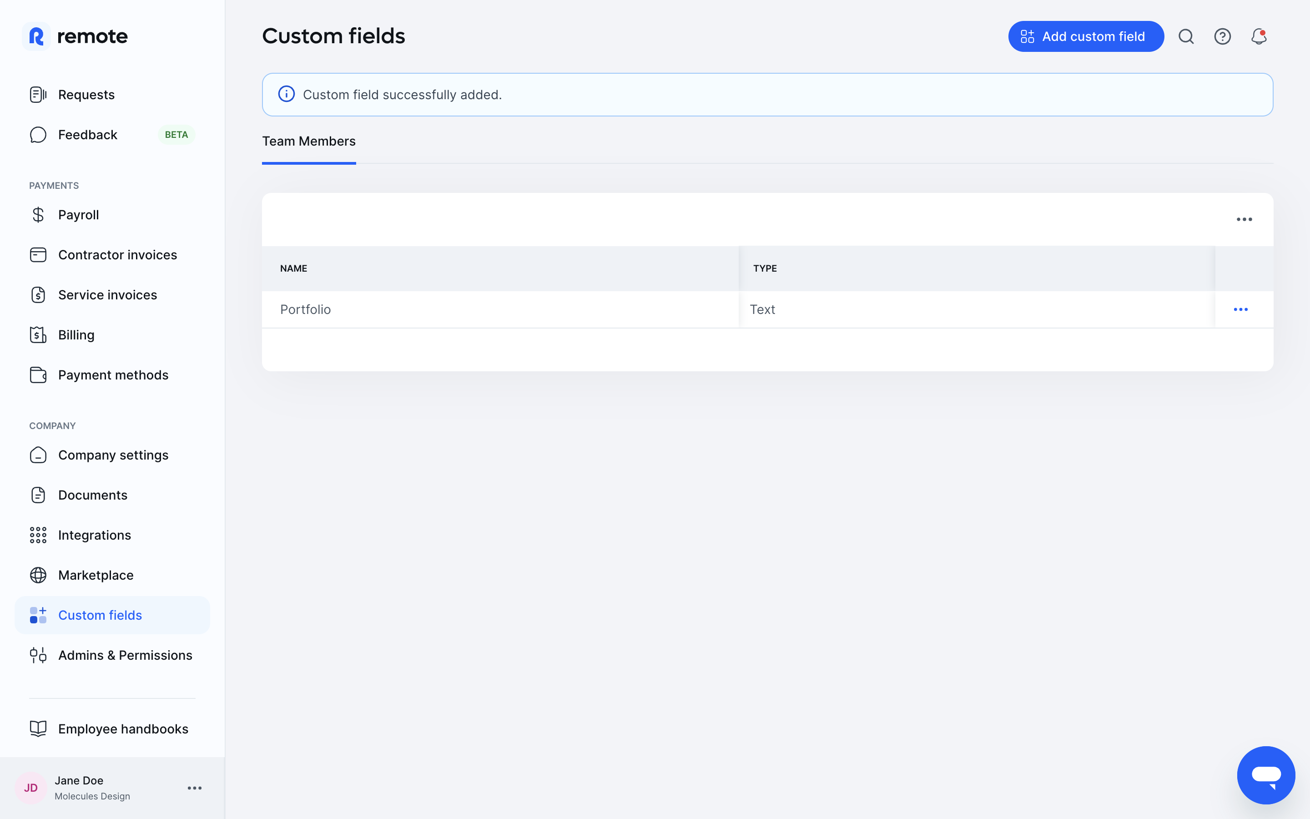1310x819 pixels.
Task: Click the Service invoices icon
Action: pyautogui.click(x=38, y=295)
